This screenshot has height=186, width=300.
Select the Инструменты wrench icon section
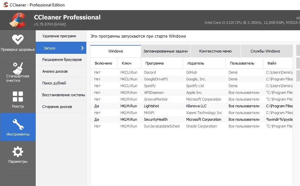18,127
